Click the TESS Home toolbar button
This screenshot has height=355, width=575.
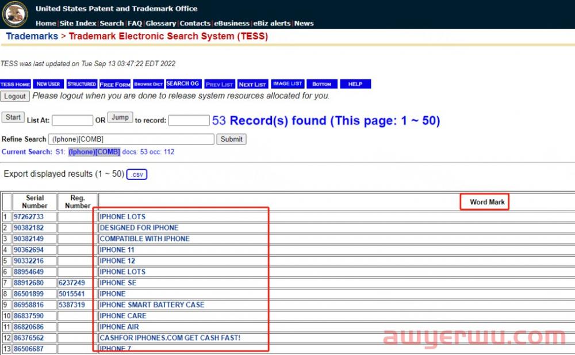pos(16,84)
